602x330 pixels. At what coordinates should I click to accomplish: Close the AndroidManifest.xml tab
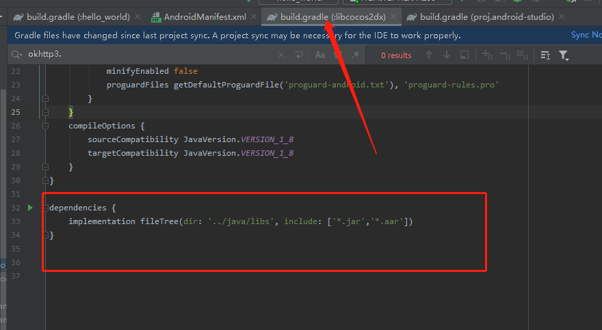pyautogui.click(x=254, y=16)
